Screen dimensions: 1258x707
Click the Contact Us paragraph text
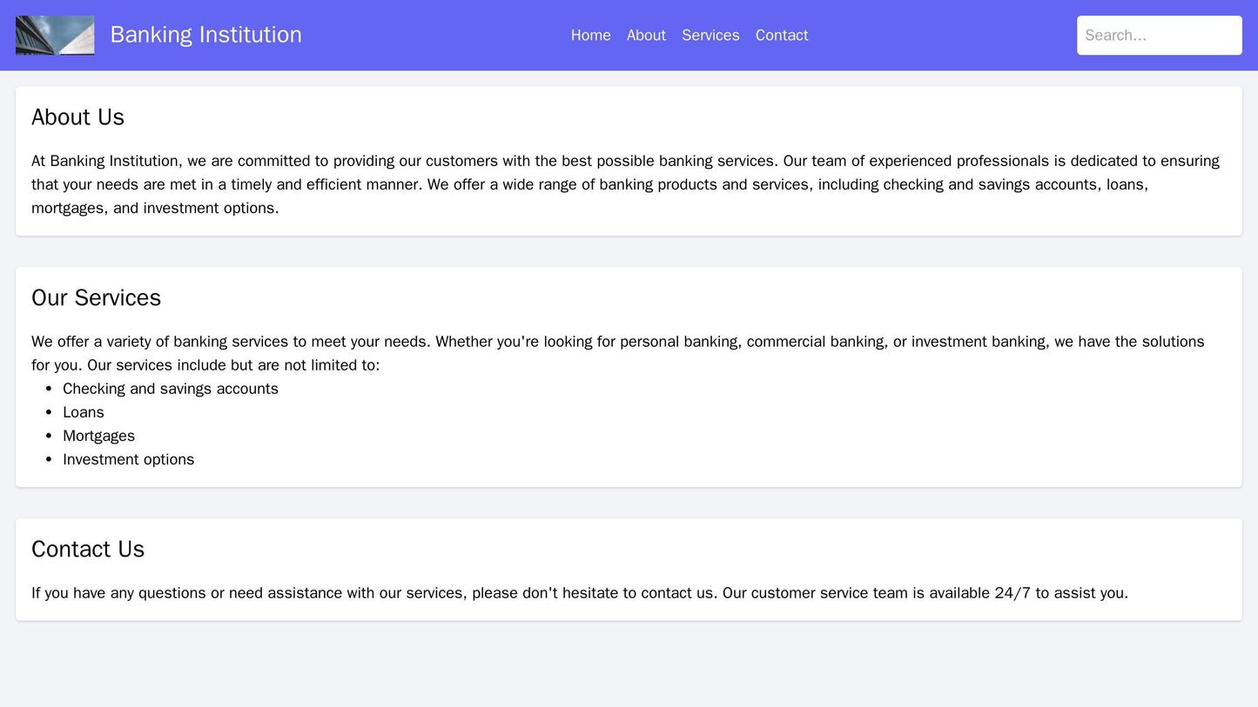[x=580, y=591]
